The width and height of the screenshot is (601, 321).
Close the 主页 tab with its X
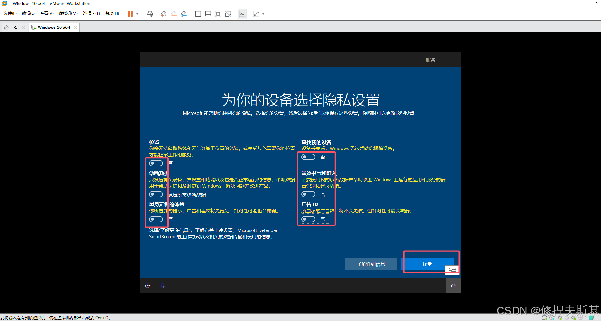tap(24, 28)
